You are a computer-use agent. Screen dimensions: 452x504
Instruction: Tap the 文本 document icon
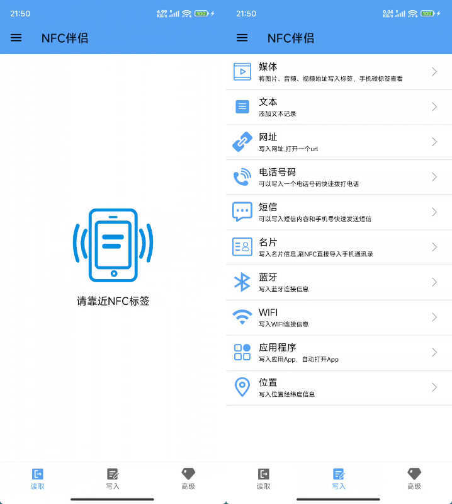242,106
